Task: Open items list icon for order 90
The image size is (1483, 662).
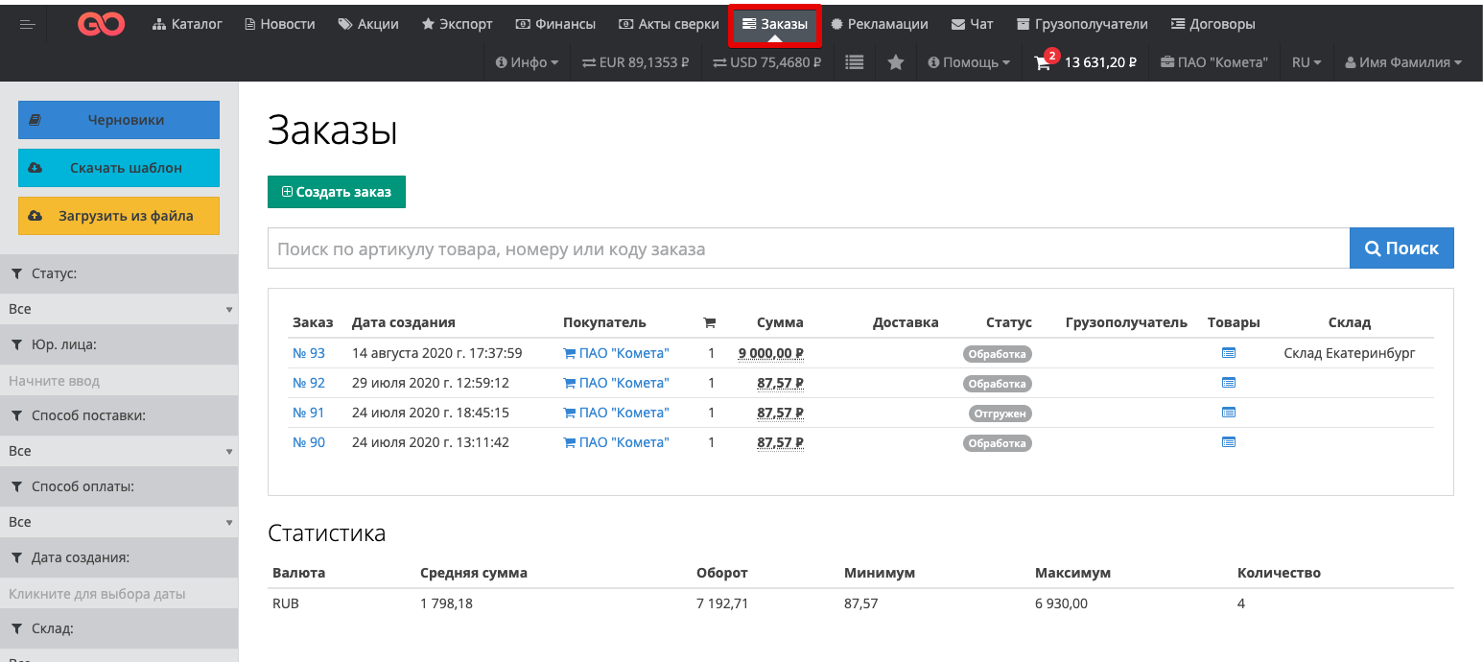Action: [x=1229, y=442]
